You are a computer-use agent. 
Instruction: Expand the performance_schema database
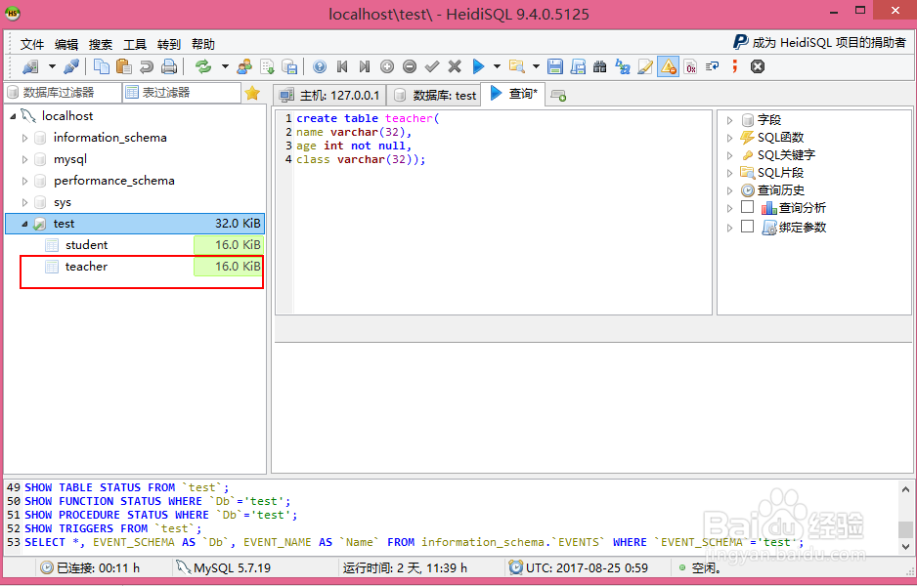24,181
